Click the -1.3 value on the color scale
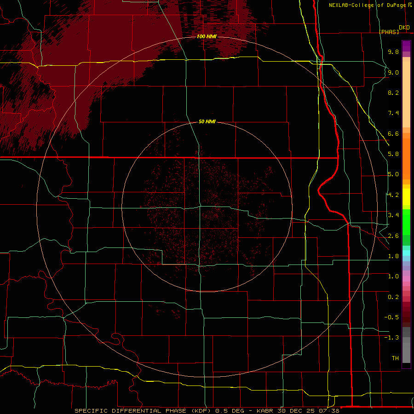The image size is (414, 414). pos(391,338)
